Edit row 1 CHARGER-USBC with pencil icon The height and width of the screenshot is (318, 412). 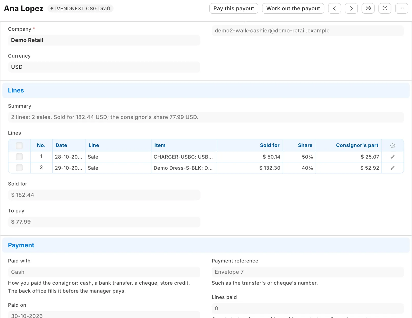click(393, 157)
